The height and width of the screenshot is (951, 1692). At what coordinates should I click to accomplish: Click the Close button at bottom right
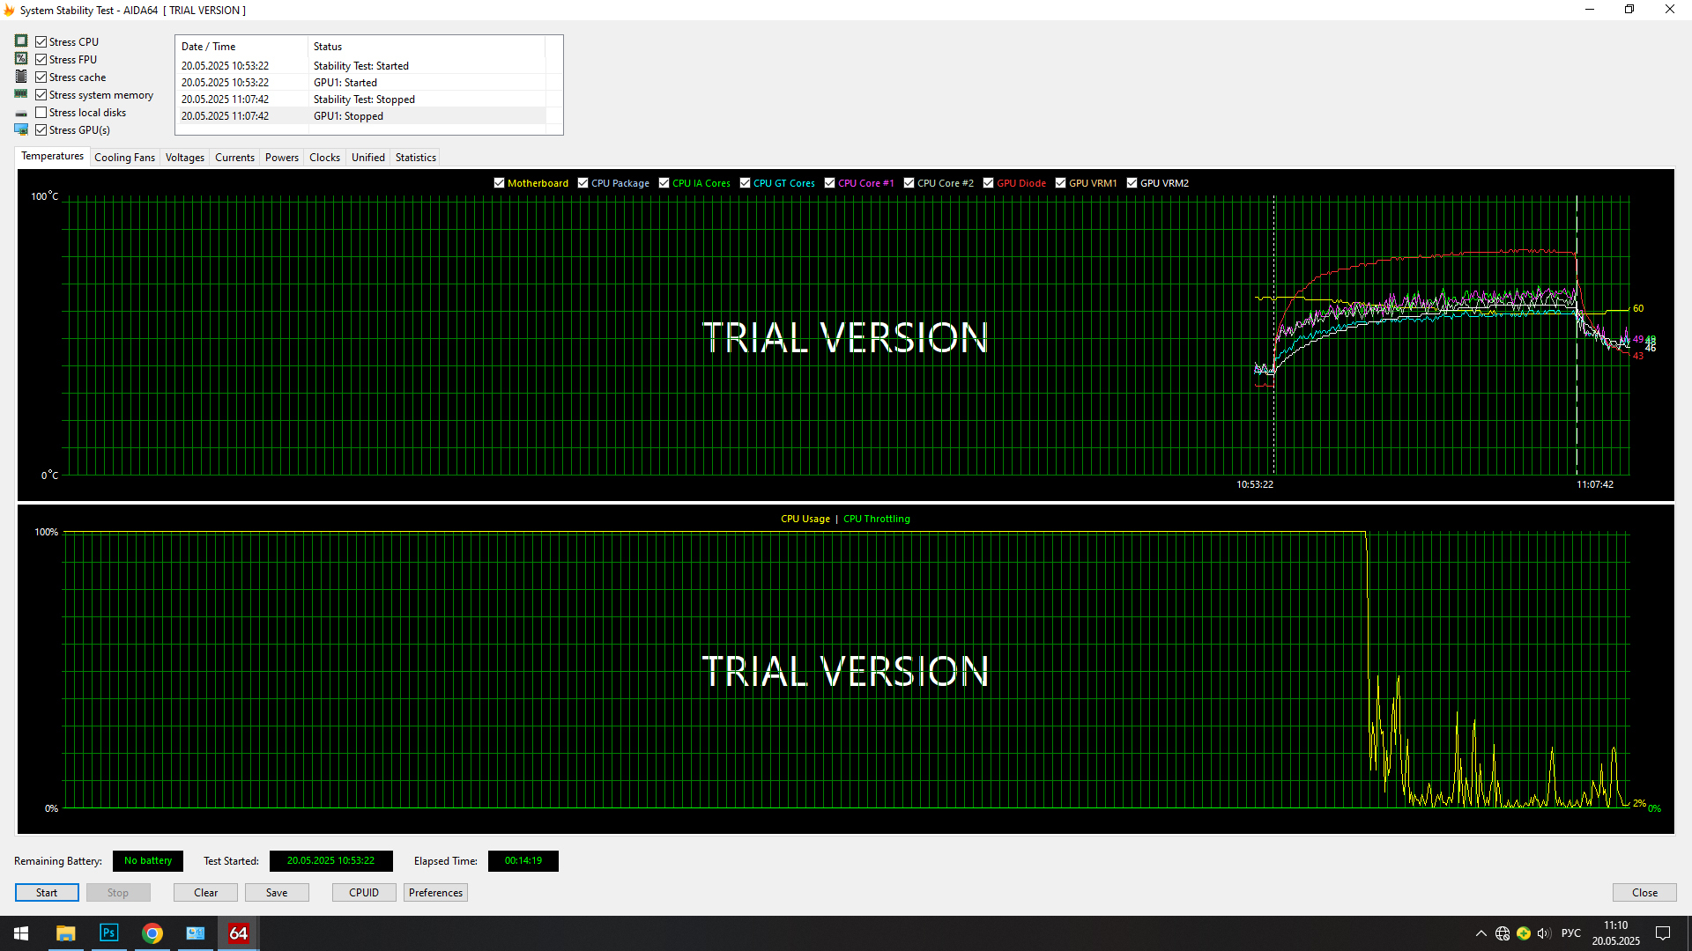click(1644, 893)
